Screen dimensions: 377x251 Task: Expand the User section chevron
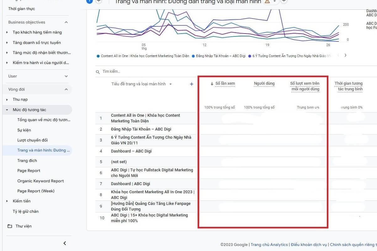[x=66, y=76]
